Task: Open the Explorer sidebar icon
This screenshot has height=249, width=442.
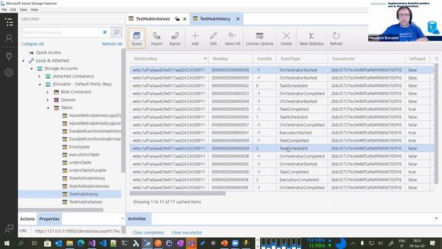Action: click(9, 21)
